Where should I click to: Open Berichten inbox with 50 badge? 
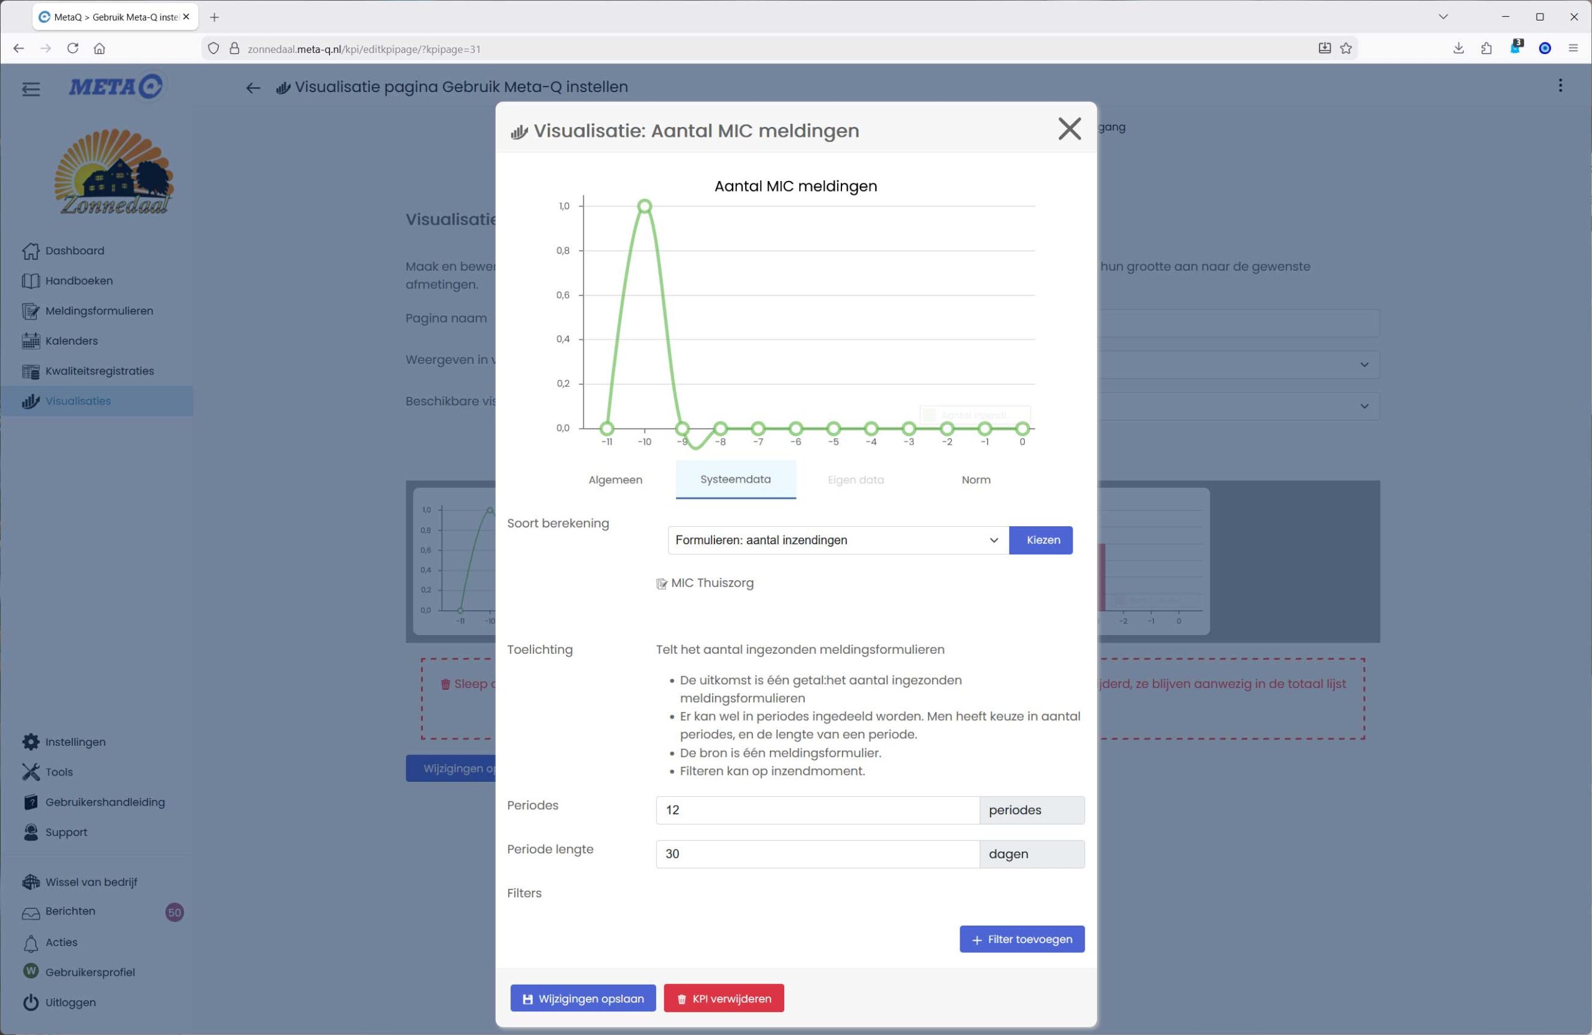pos(70,911)
